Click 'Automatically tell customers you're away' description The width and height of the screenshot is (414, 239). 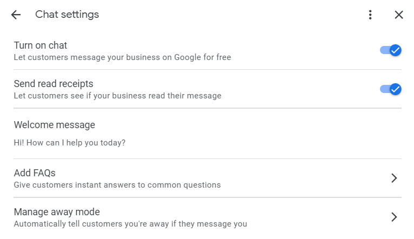point(130,224)
